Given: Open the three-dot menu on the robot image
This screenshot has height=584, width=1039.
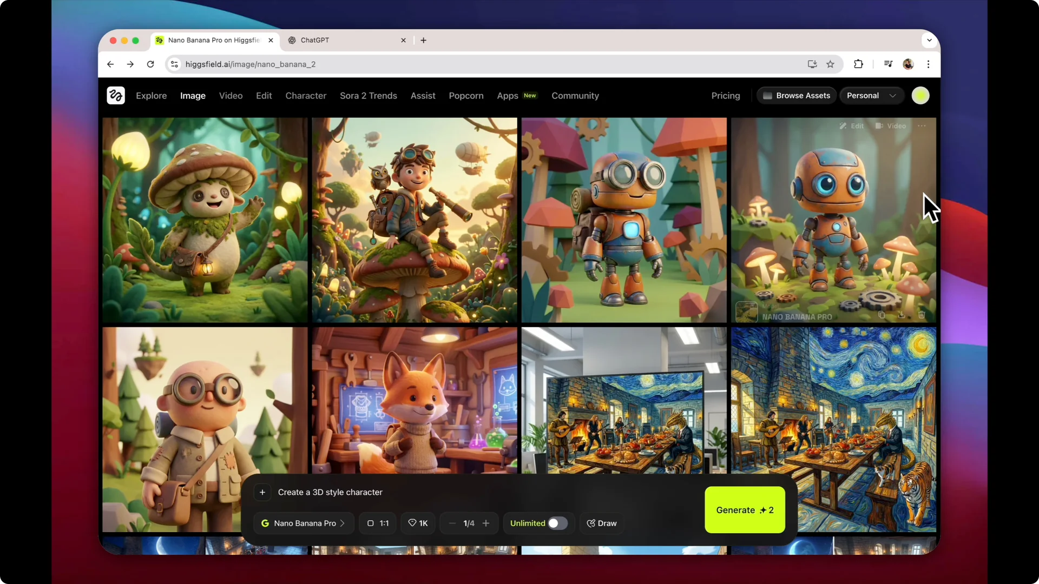Looking at the screenshot, I should (922, 125).
